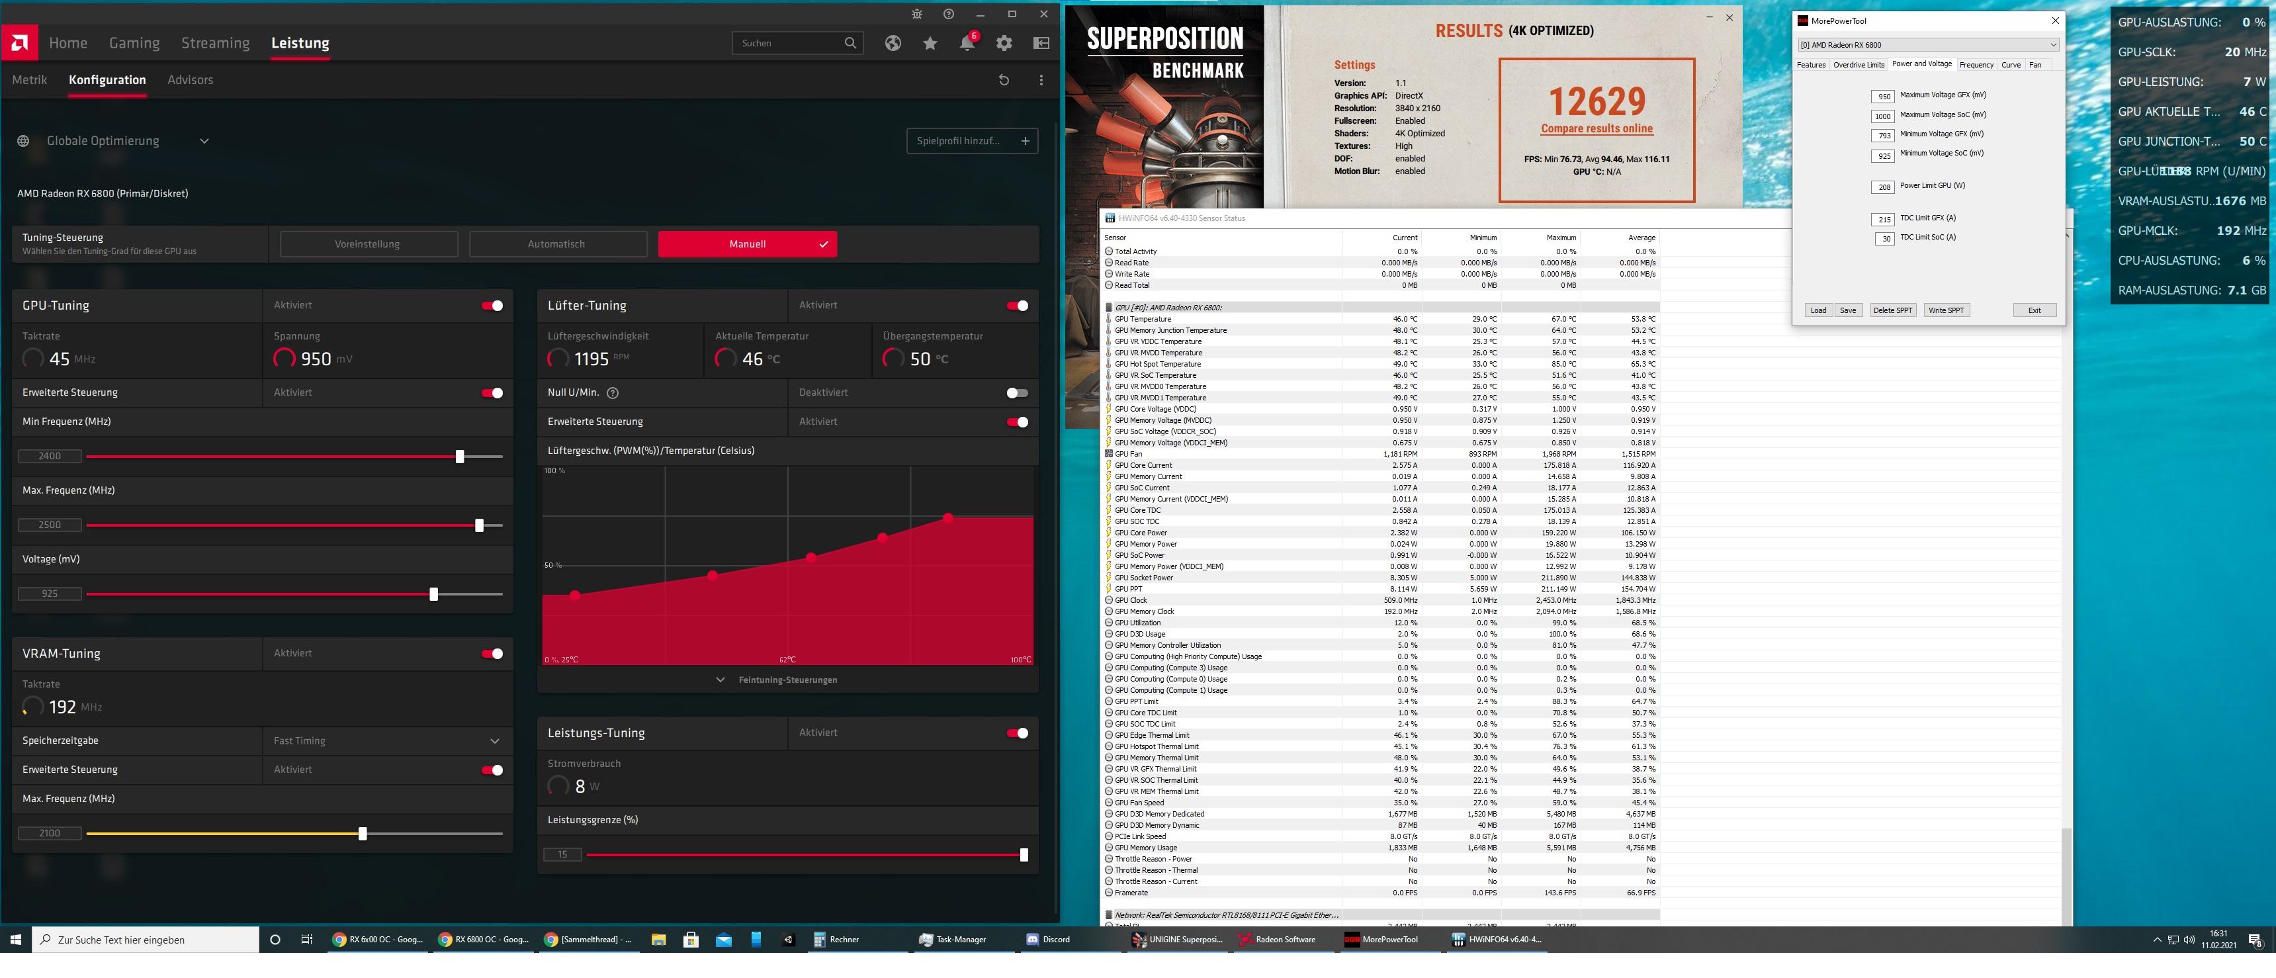Open Mail taskbar icon
This screenshot has width=2276, height=978.
724,939
